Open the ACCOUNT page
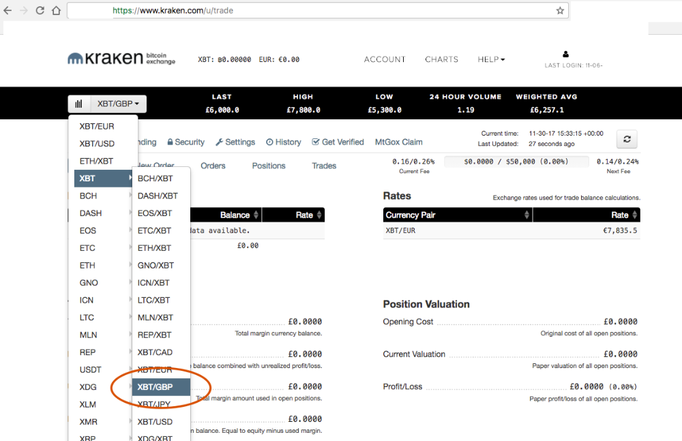682x441 pixels. 385,59
